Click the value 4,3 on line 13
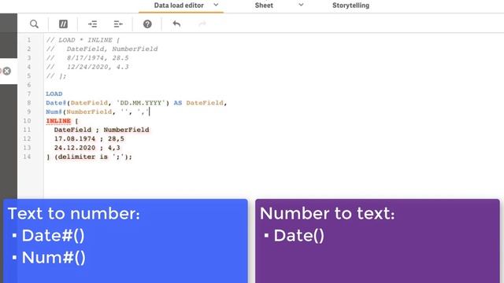Viewport: 504px width, 283px height. pyautogui.click(x=113, y=148)
